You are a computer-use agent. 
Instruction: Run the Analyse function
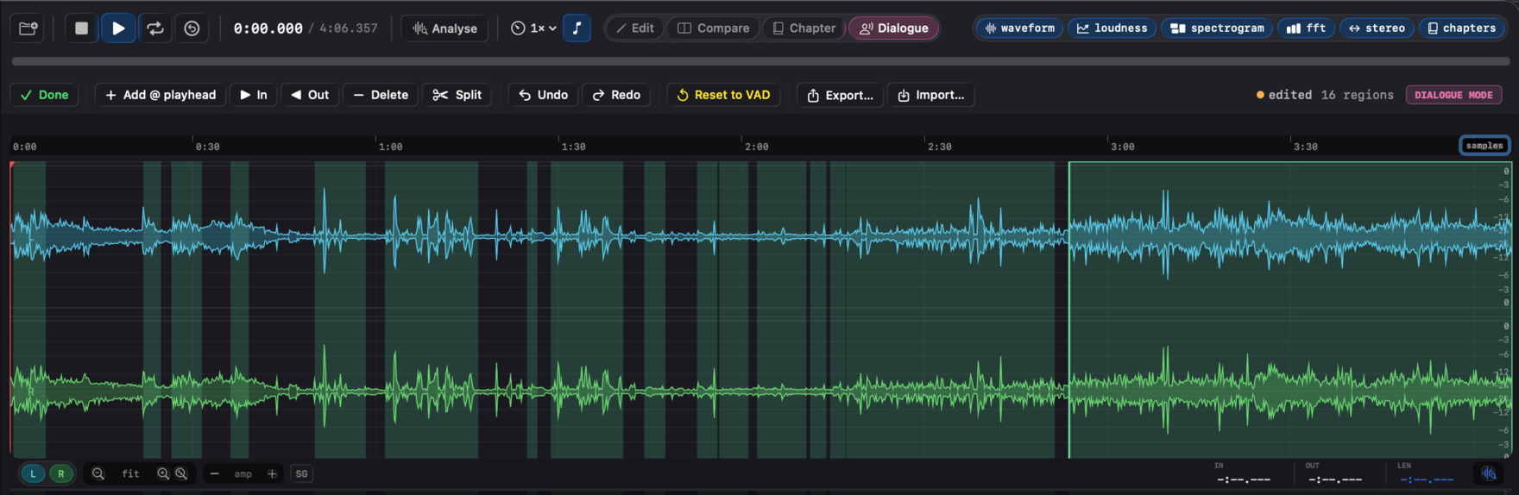(x=444, y=28)
